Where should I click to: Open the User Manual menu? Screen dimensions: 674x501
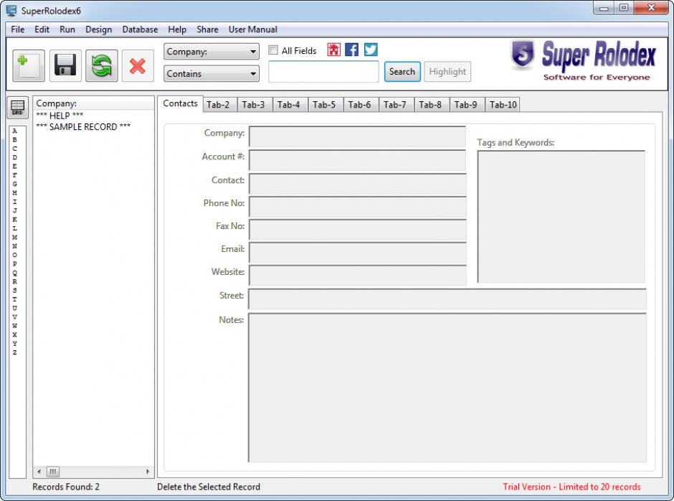click(252, 29)
